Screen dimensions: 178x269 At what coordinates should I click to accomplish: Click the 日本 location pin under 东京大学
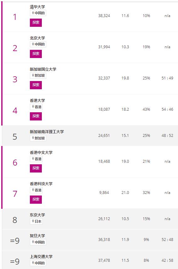(33, 221)
